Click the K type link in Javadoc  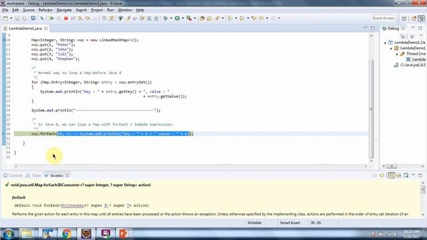click(x=106, y=205)
